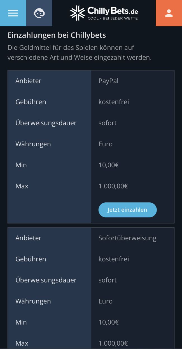Click Sofortüberweisung's 10,00€ minimum amount
The width and height of the screenshot is (182, 349).
(x=109, y=322)
